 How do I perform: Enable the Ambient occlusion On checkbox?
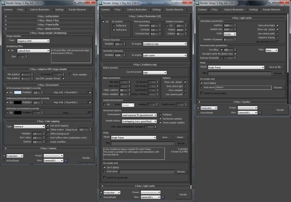tap(167, 25)
